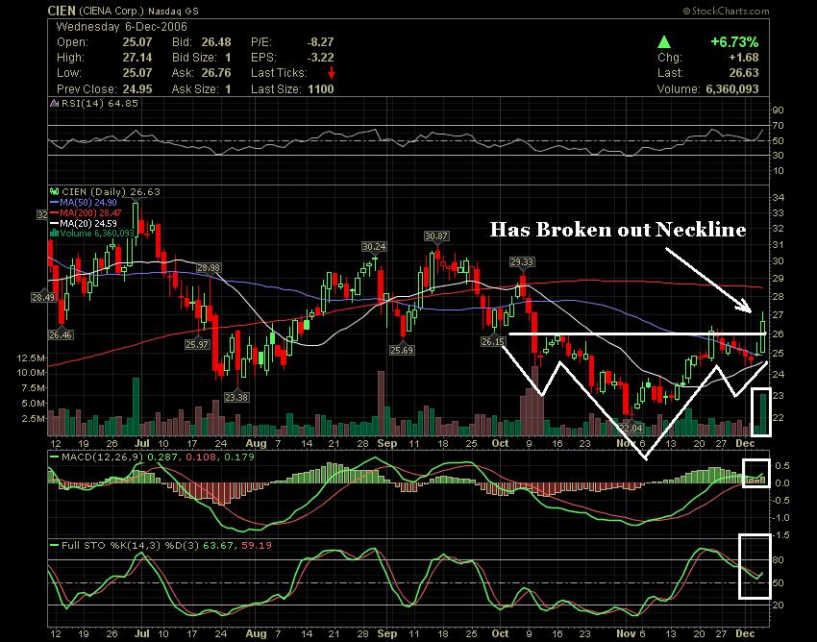Image resolution: width=817 pixels, height=642 pixels.
Task: Click the 34 level on price axis
Action: [x=778, y=197]
